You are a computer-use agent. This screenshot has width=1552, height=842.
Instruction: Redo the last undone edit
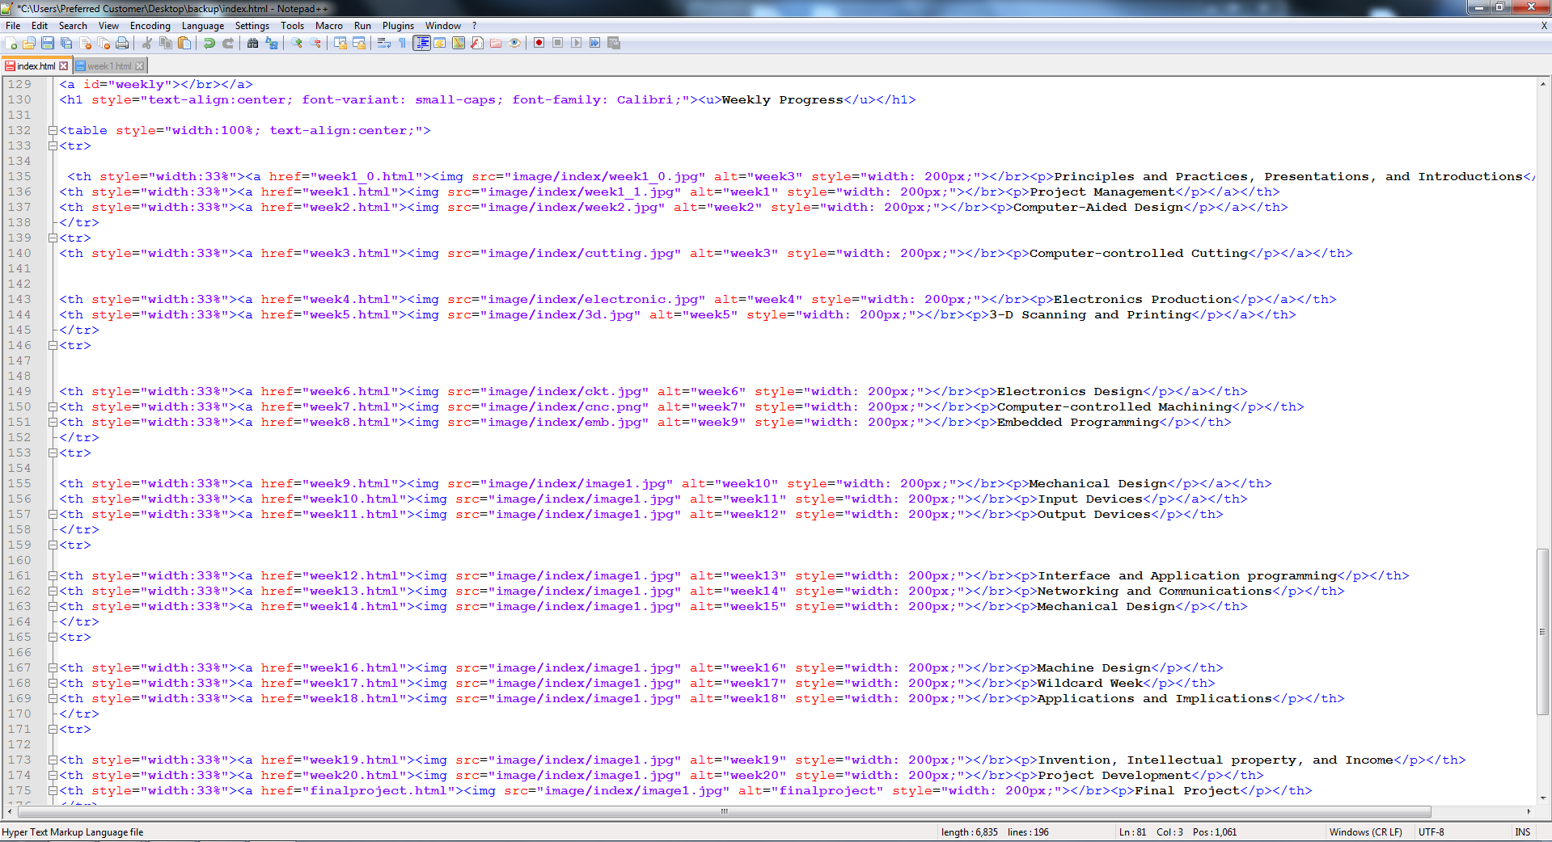(228, 43)
